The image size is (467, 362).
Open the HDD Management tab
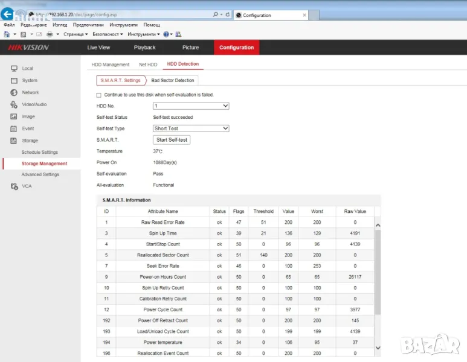(111, 65)
